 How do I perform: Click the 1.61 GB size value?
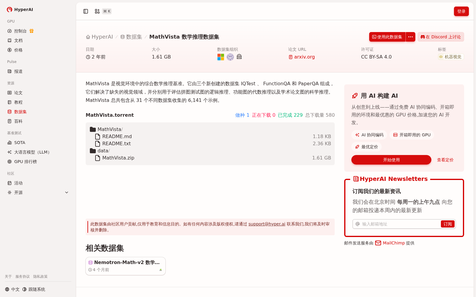coord(161,57)
